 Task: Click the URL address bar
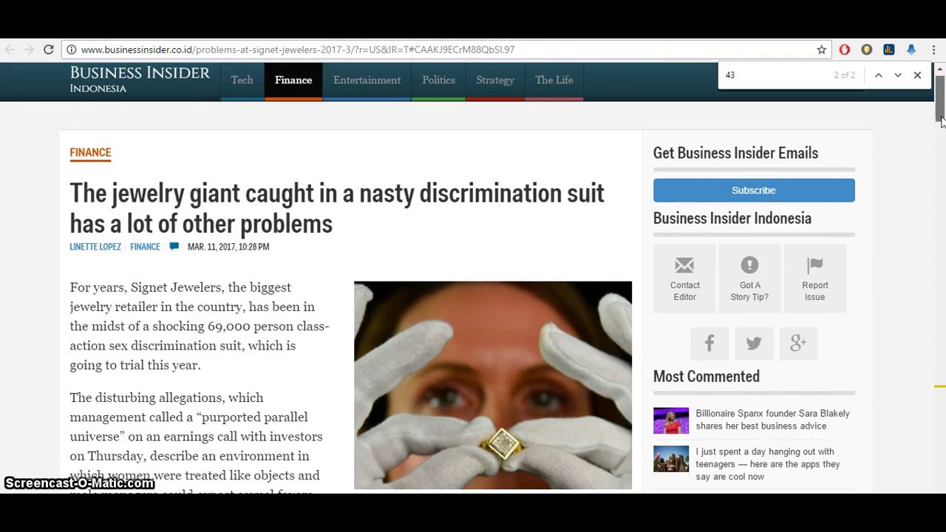(443, 50)
